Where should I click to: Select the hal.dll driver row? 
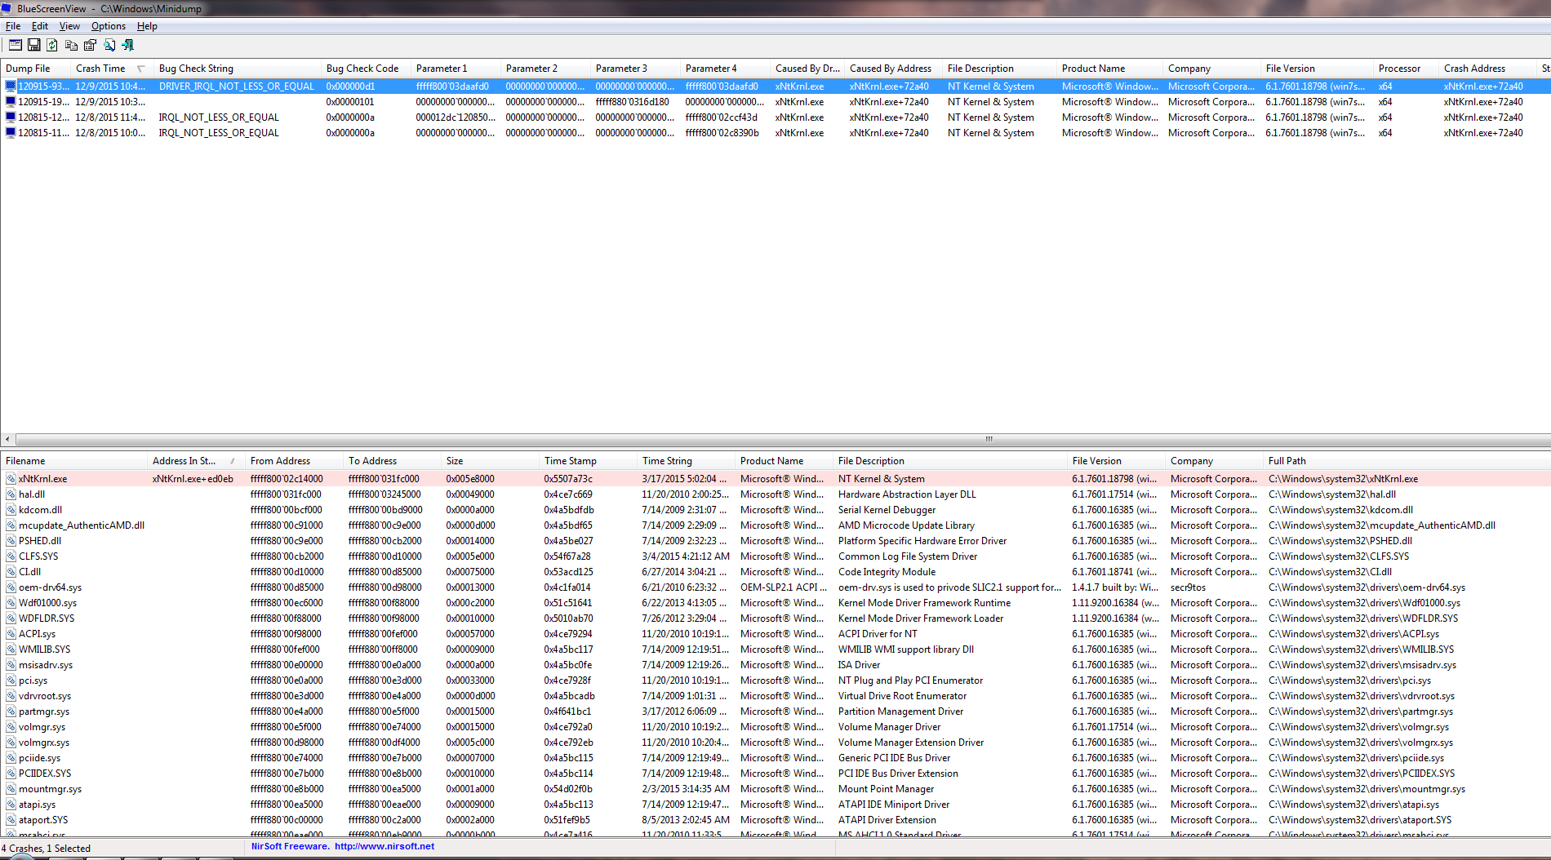click(x=775, y=494)
